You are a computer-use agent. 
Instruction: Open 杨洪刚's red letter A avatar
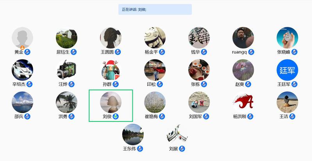(x=243, y=102)
